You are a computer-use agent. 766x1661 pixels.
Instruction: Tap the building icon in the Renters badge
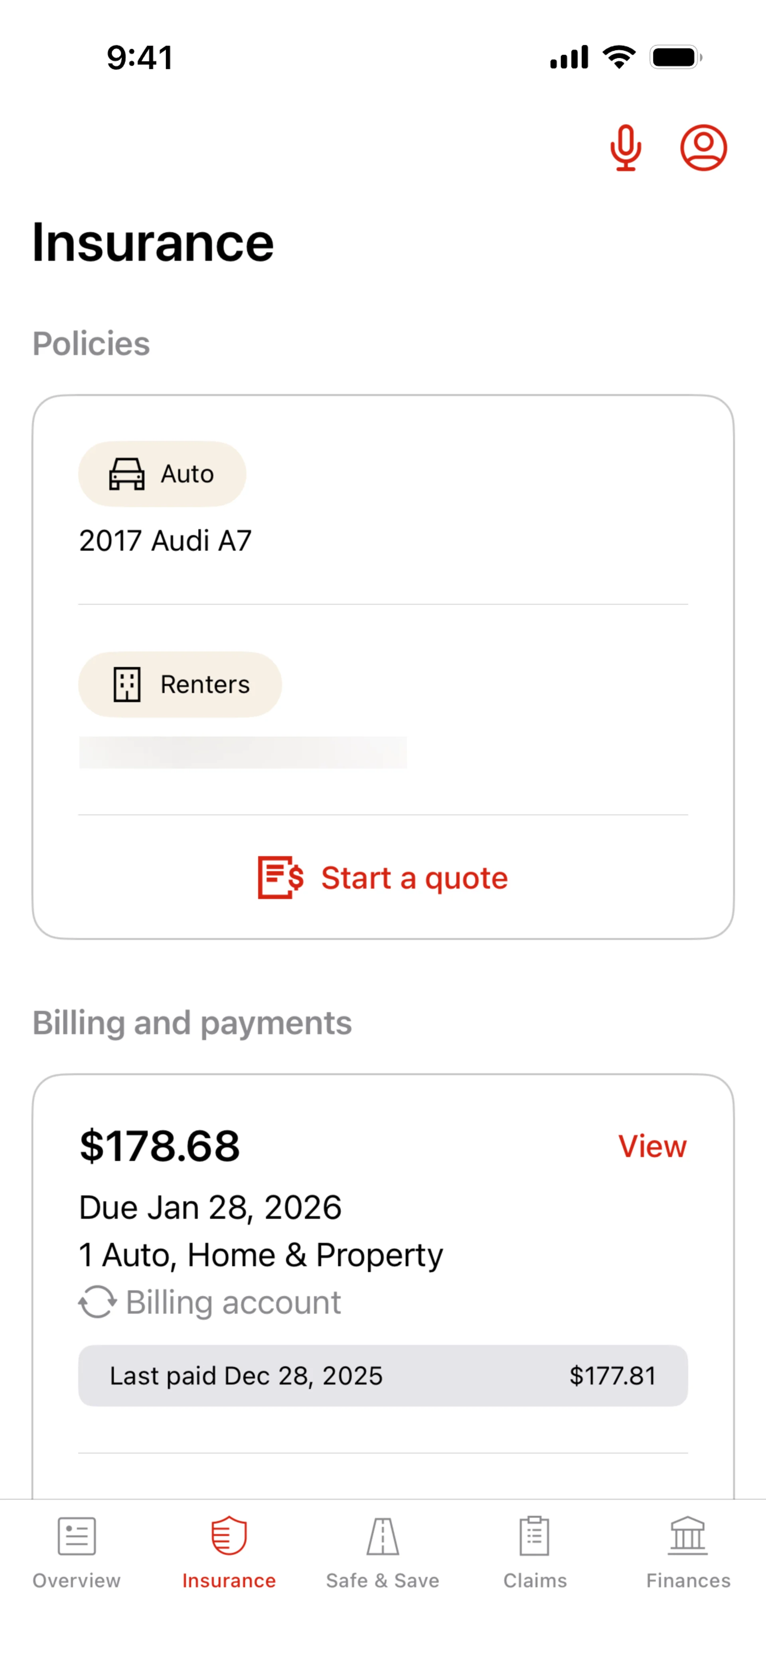[x=127, y=684]
